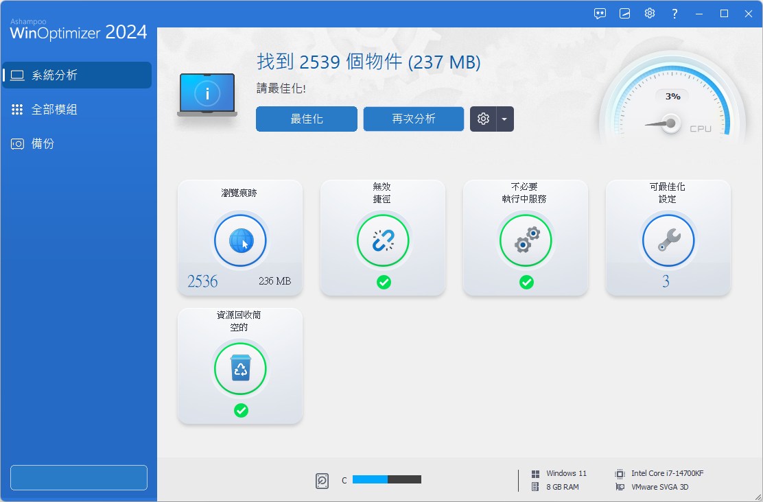Click the 請最佳化! message
The image size is (763, 502).
(281, 88)
